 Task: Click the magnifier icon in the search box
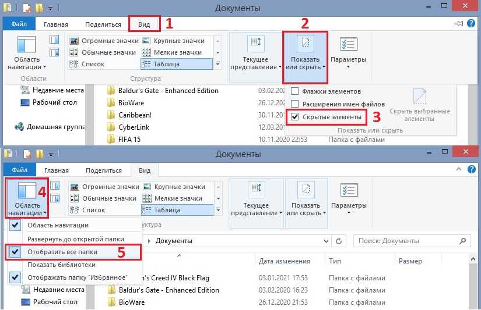(x=464, y=240)
